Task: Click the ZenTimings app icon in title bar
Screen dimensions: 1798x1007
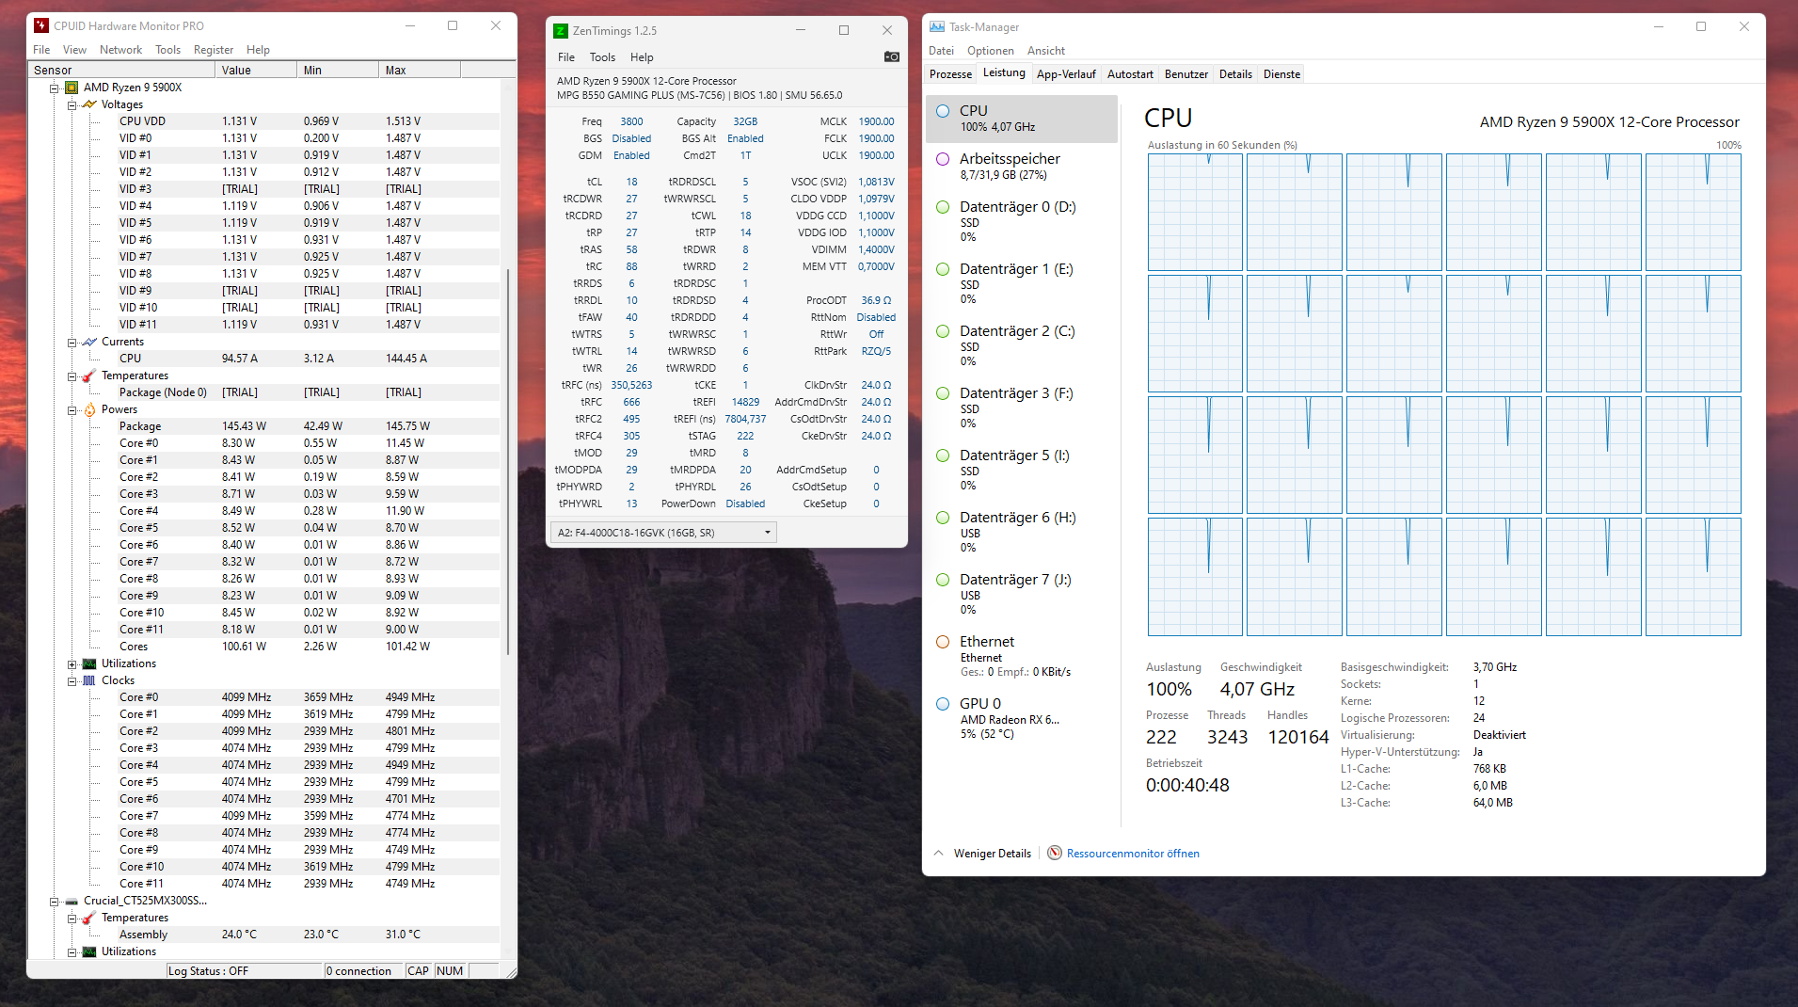Action: [561, 31]
